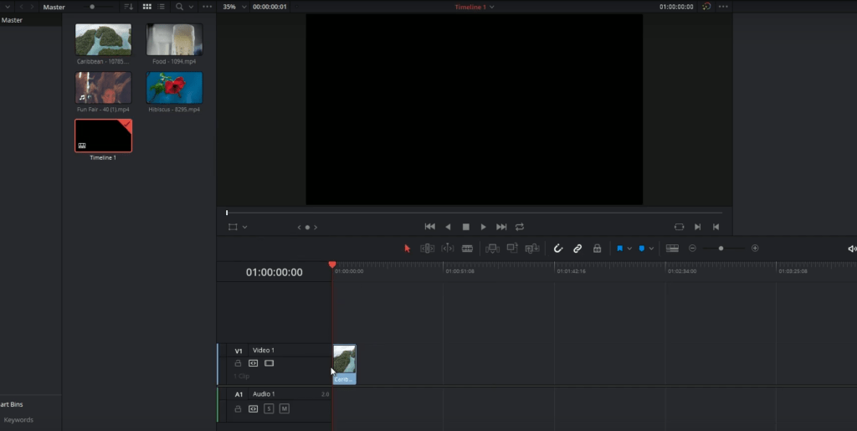
Task: Click the media pool search icon
Action: pyautogui.click(x=179, y=7)
